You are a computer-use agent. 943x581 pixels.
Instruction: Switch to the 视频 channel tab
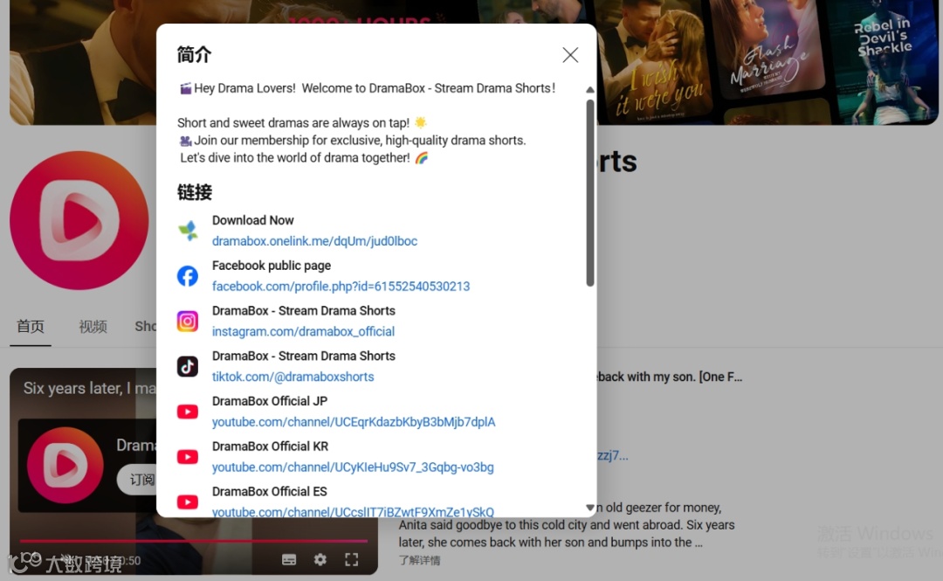[x=93, y=327]
